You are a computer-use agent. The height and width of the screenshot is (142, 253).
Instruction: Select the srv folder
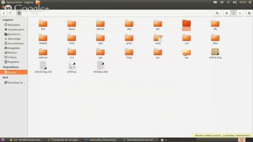[x=72, y=54]
